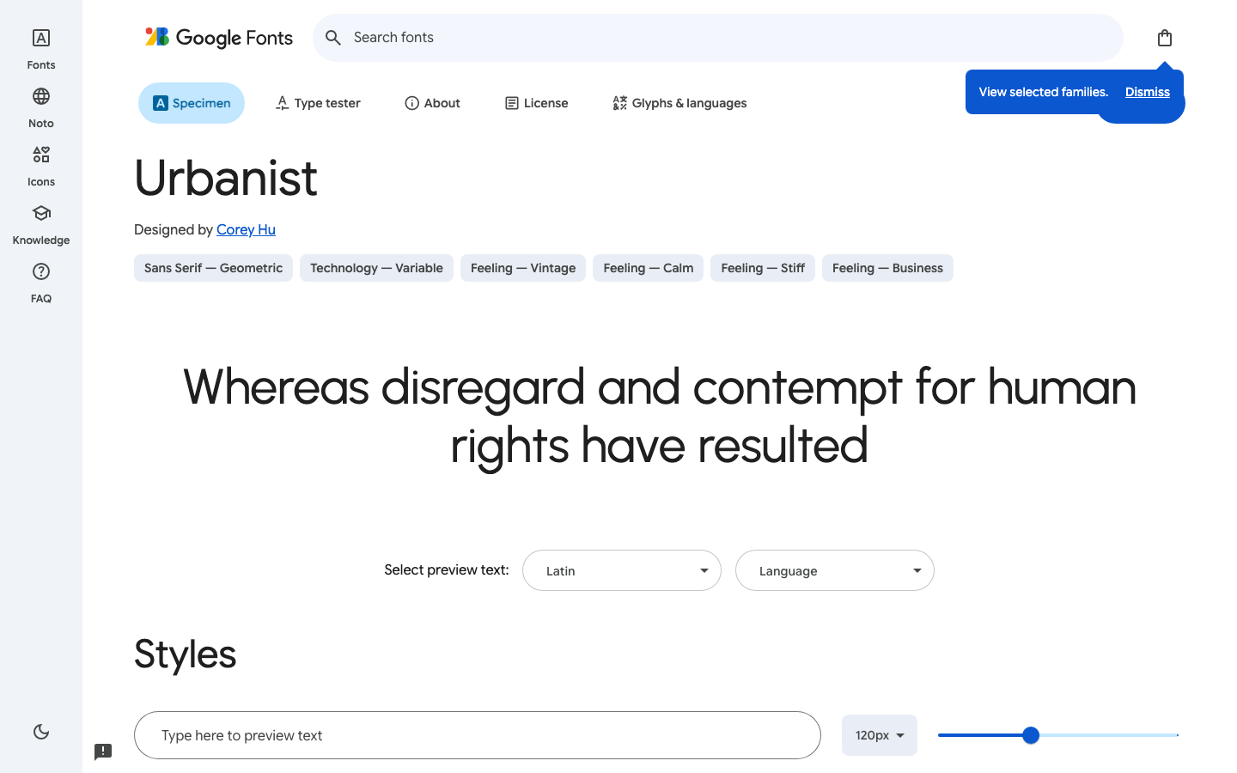Open the Icons section from the sidebar

point(40,164)
